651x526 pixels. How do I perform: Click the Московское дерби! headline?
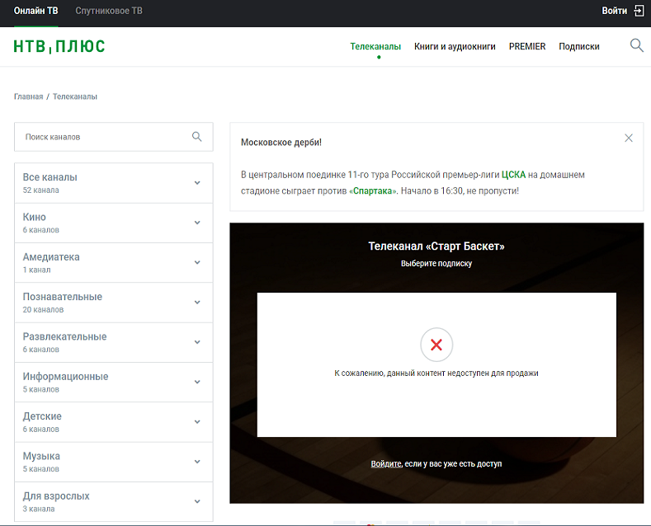click(x=281, y=143)
